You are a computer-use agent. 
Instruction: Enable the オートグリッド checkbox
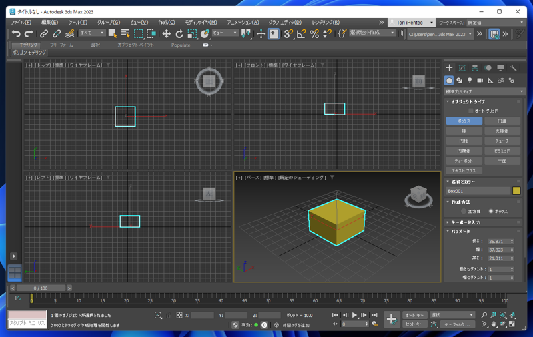click(x=471, y=111)
